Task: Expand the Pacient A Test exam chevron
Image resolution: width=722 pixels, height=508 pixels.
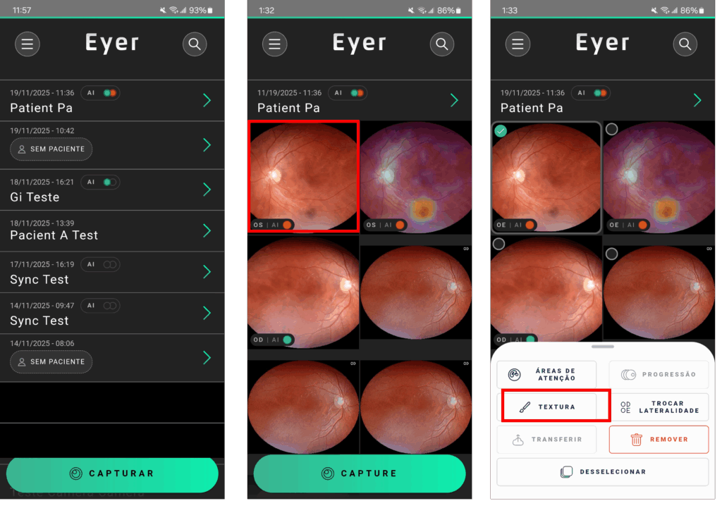Action: click(x=207, y=230)
